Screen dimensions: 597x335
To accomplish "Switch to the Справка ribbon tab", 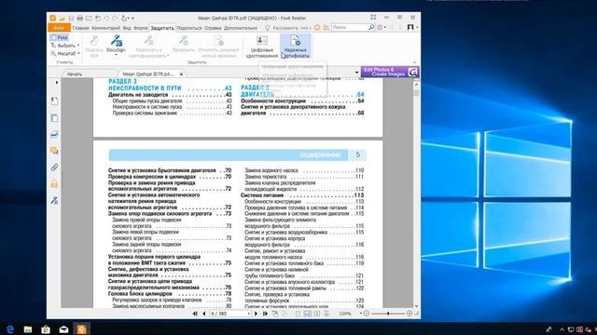I will pos(213,28).
